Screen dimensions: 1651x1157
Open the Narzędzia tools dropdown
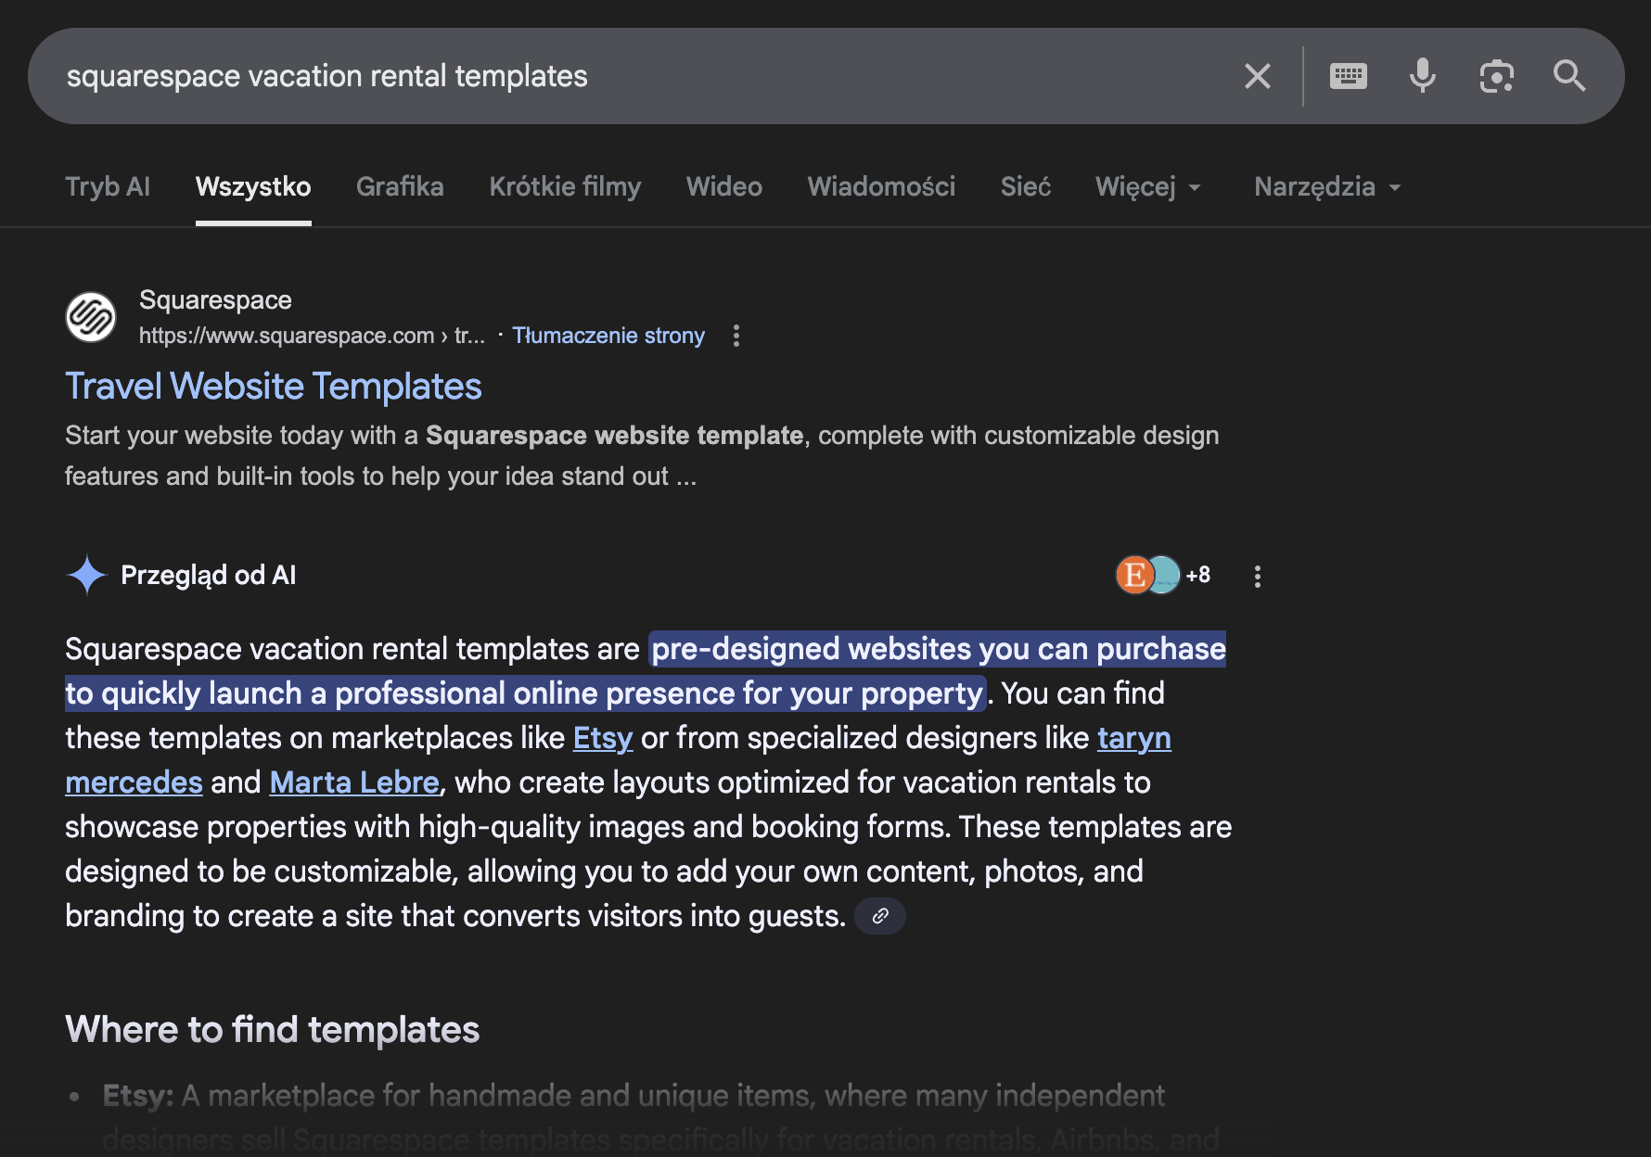point(1327,186)
